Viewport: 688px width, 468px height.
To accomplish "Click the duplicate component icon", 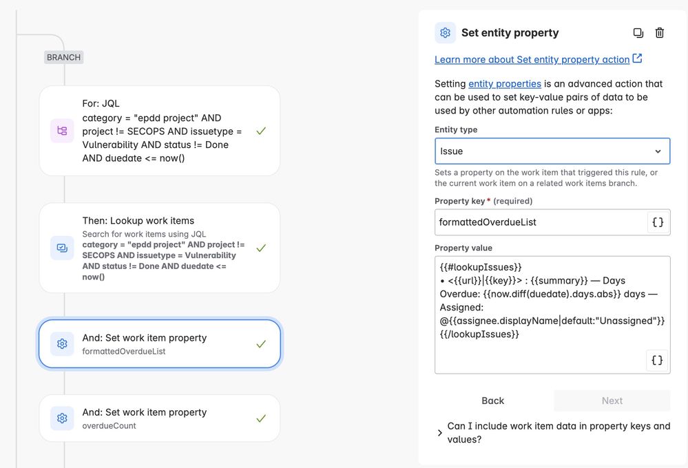I will [x=638, y=33].
